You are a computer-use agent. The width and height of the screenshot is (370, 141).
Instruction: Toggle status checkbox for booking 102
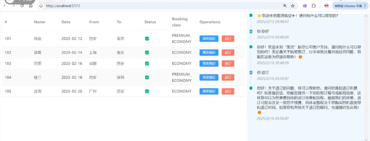tap(147, 52)
